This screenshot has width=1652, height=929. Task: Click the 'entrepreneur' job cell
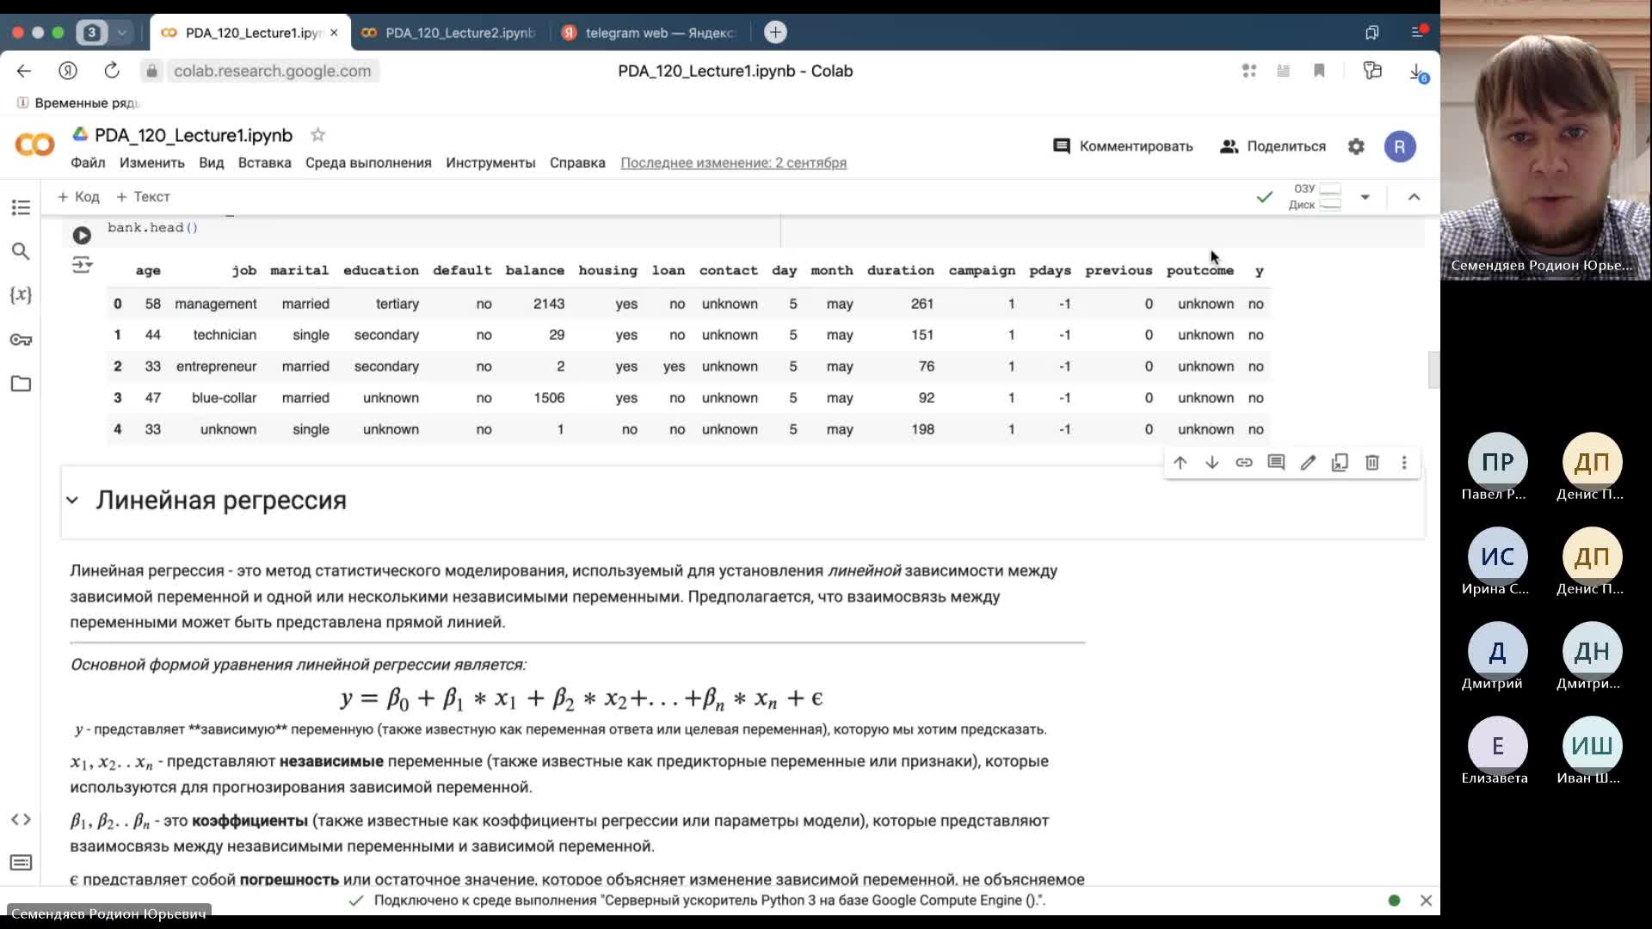216,366
